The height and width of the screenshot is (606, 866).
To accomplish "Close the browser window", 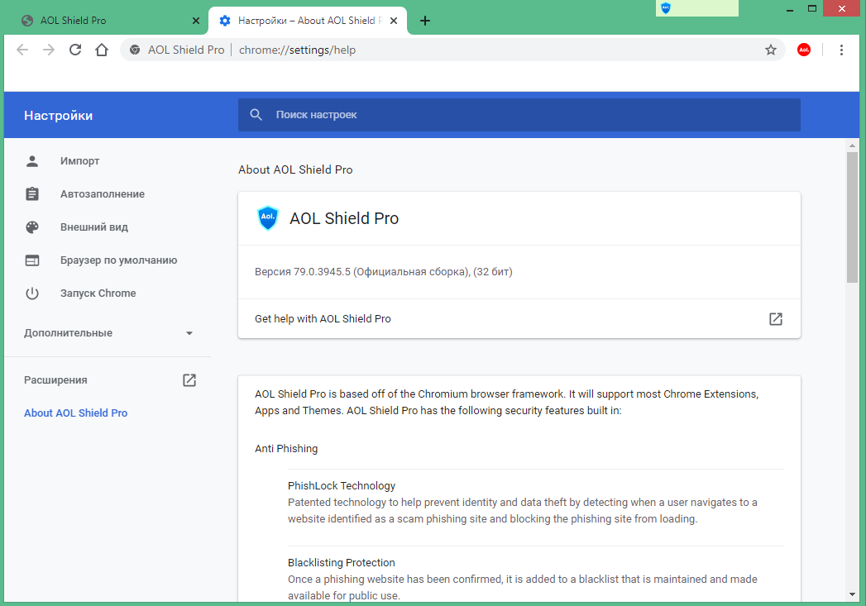I will pos(842,9).
